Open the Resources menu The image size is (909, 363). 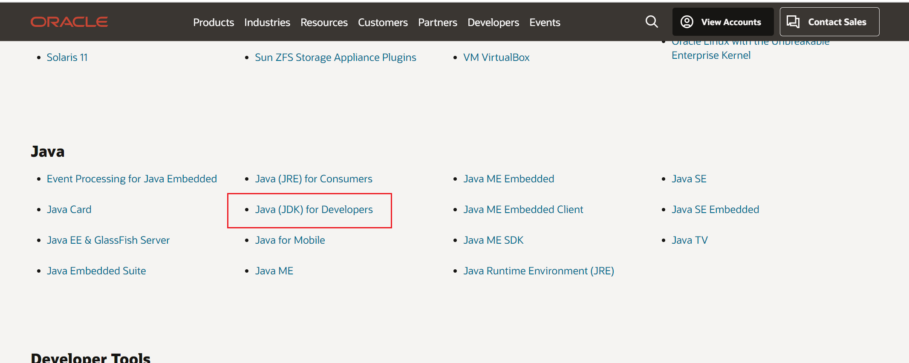(x=324, y=23)
